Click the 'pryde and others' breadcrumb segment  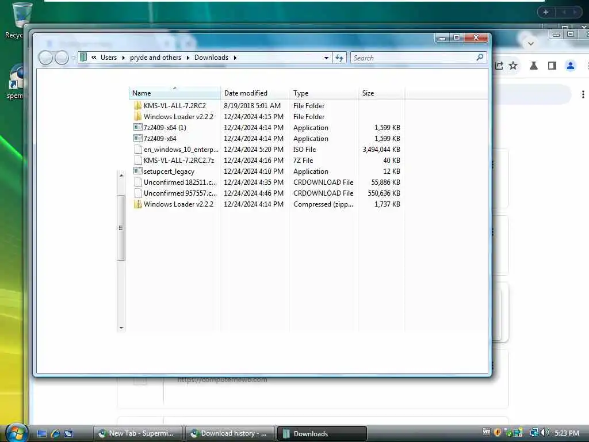155,58
